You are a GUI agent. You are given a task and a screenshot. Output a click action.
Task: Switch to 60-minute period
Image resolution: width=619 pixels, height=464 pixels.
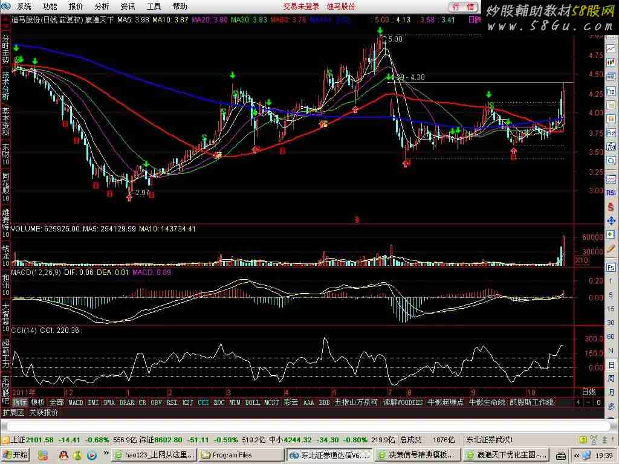click(x=611, y=337)
